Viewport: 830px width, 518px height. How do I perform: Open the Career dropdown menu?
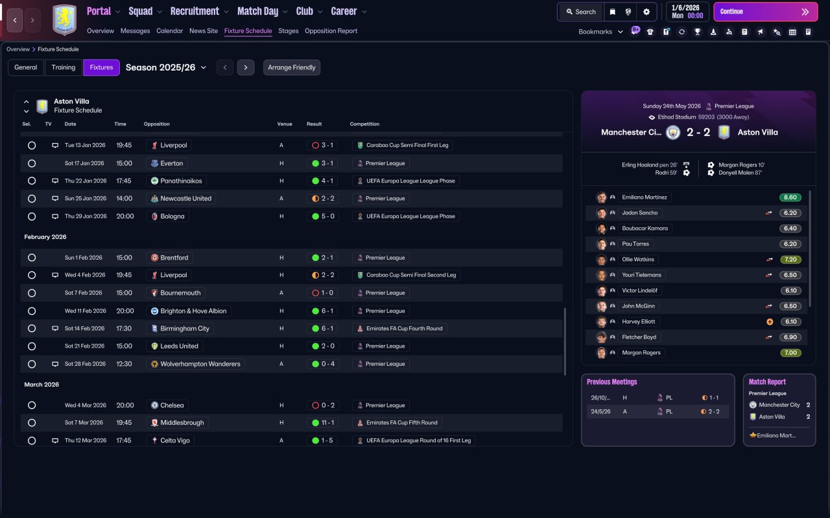click(x=349, y=11)
